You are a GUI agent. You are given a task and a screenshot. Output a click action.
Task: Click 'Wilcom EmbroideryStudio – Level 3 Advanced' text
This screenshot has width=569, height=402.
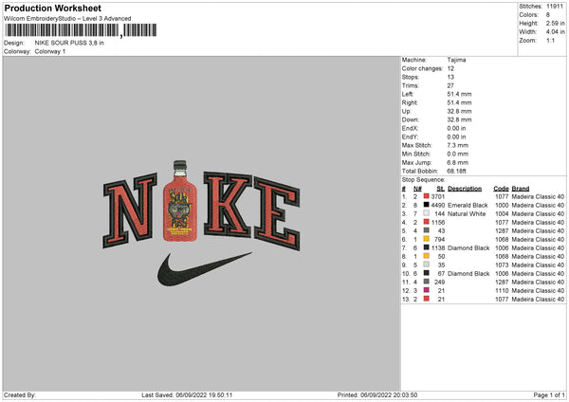(67, 19)
